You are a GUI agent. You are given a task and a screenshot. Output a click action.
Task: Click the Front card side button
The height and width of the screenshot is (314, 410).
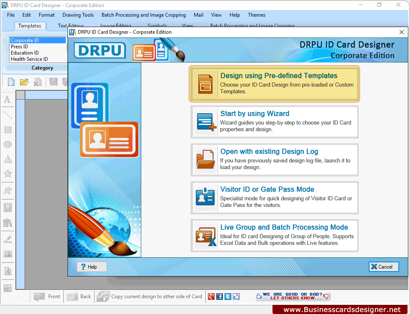point(47,297)
